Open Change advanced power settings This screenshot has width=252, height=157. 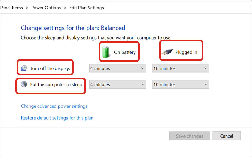[x=54, y=106]
